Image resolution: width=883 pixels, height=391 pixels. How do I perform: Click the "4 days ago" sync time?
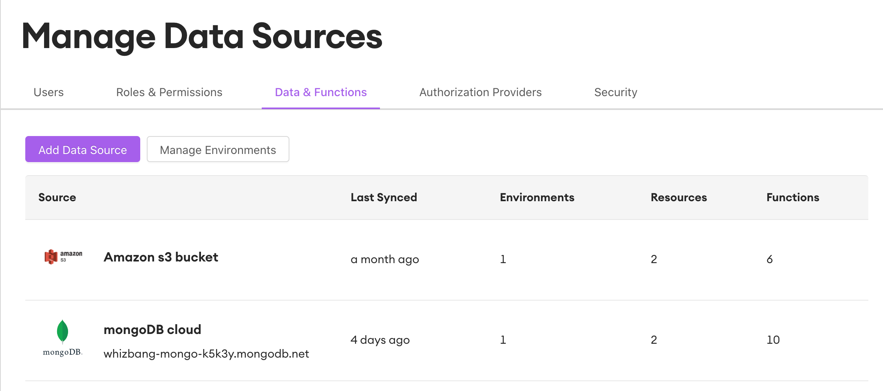(x=380, y=340)
